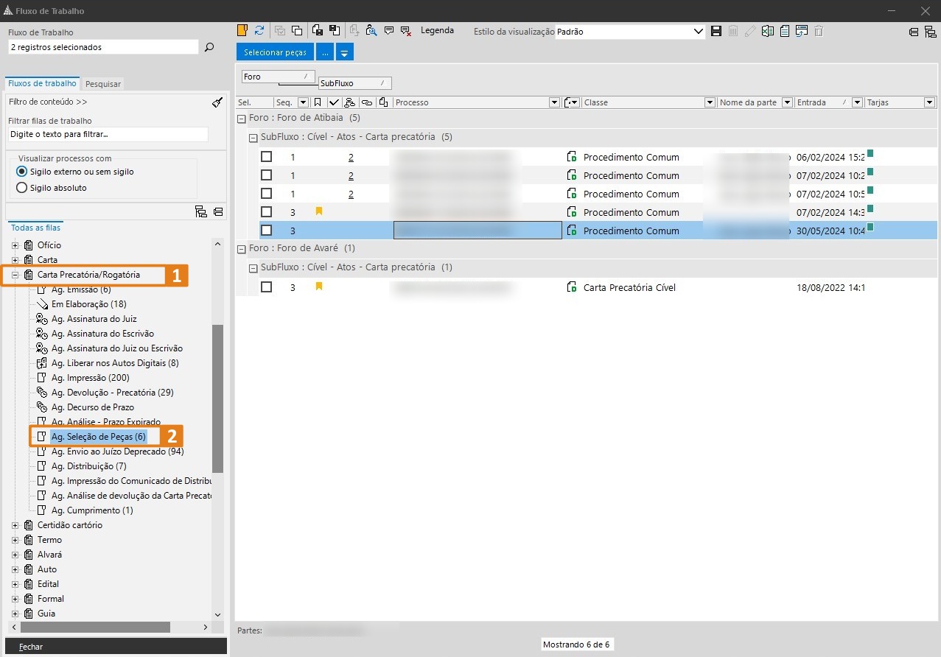Click the Fechar button
Screen dimensions: 941x657
click(x=31, y=647)
